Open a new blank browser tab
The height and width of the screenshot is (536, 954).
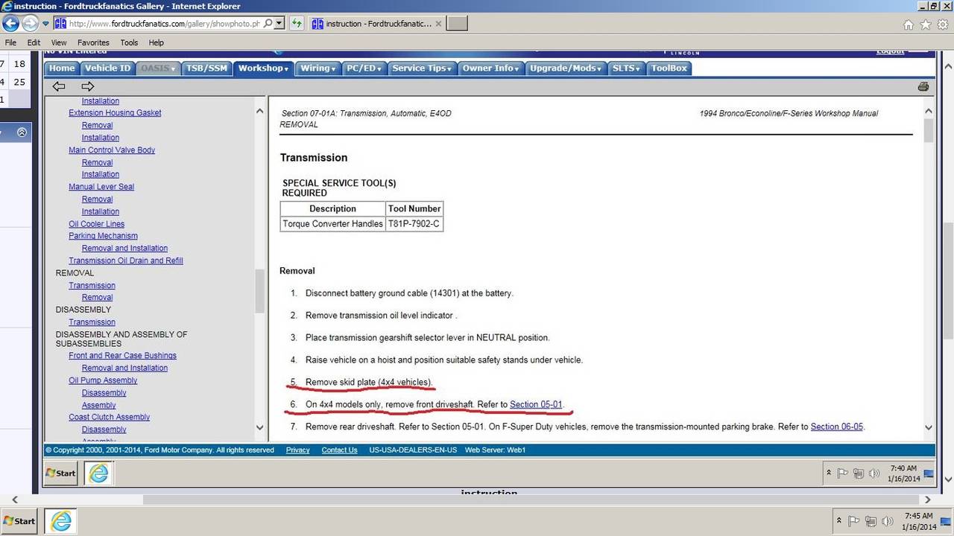(x=457, y=23)
